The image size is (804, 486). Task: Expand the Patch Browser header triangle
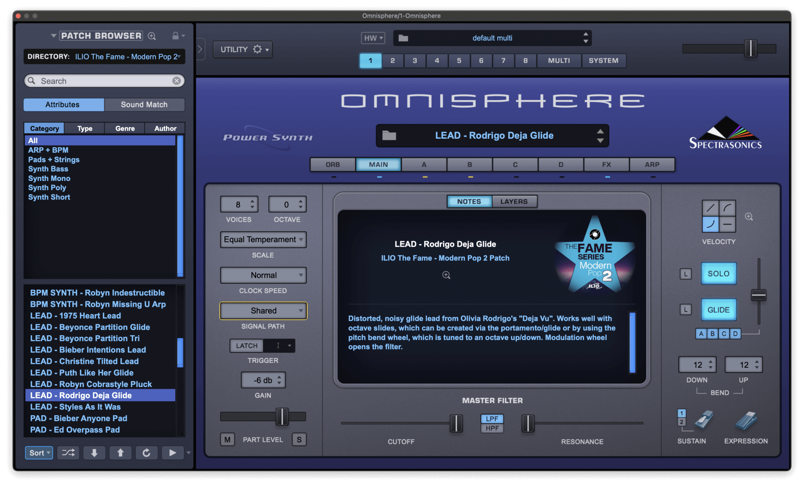coord(53,36)
